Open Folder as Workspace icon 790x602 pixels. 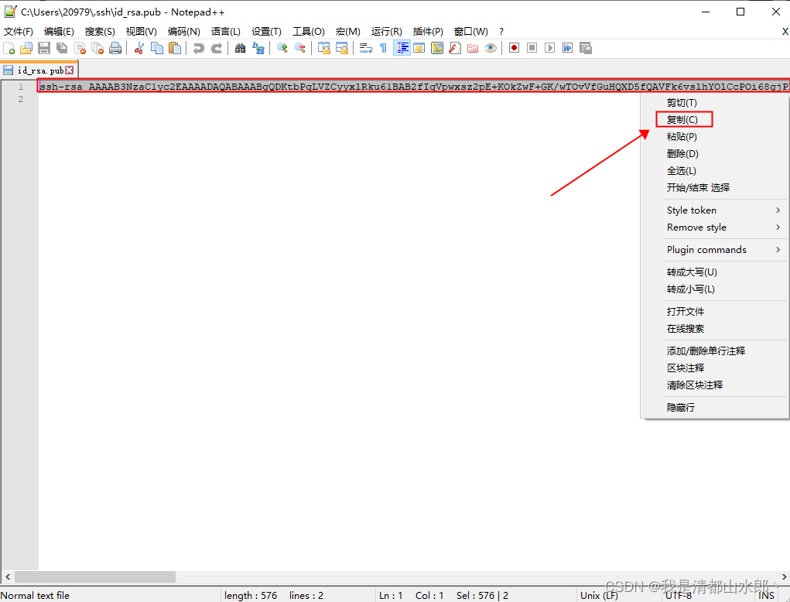[473, 49]
